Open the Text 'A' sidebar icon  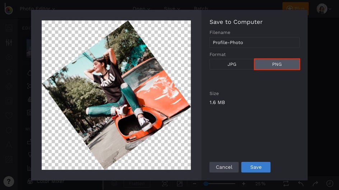pos(9,145)
